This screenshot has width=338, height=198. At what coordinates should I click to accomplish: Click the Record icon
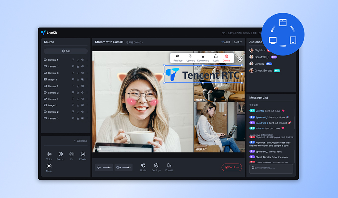point(61,154)
